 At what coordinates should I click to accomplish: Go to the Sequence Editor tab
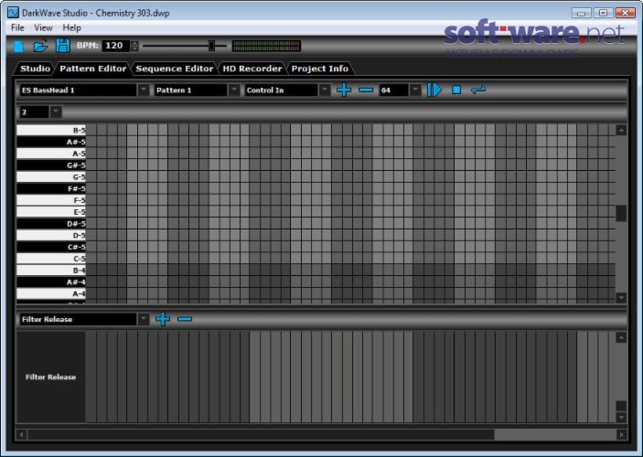(x=175, y=69)
